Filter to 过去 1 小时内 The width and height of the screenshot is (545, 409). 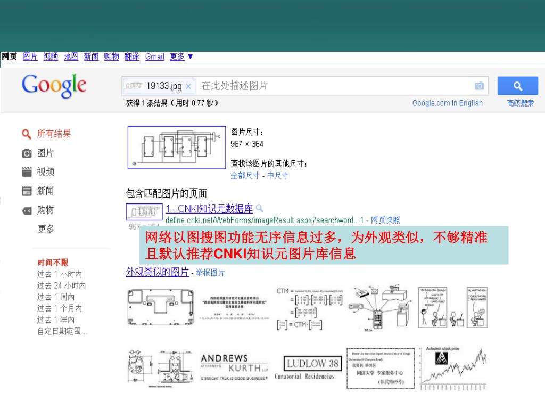coord(60,274)
